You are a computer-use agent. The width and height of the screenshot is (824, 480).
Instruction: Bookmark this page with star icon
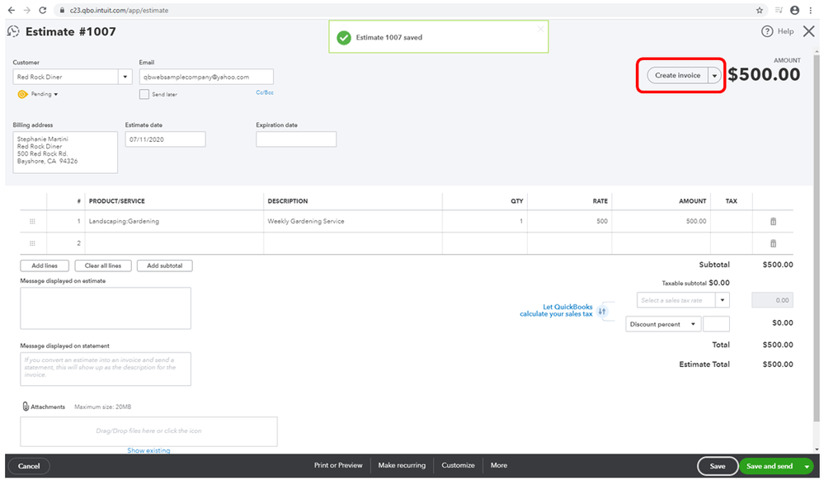pos(760,10)
